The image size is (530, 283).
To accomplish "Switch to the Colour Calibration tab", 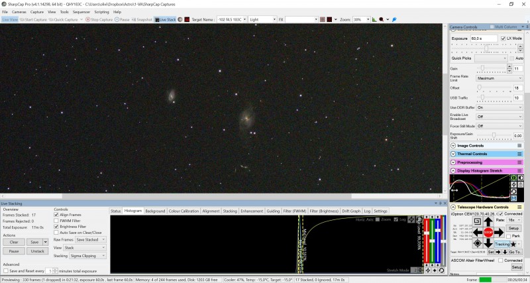I will [x=184, y=211].
